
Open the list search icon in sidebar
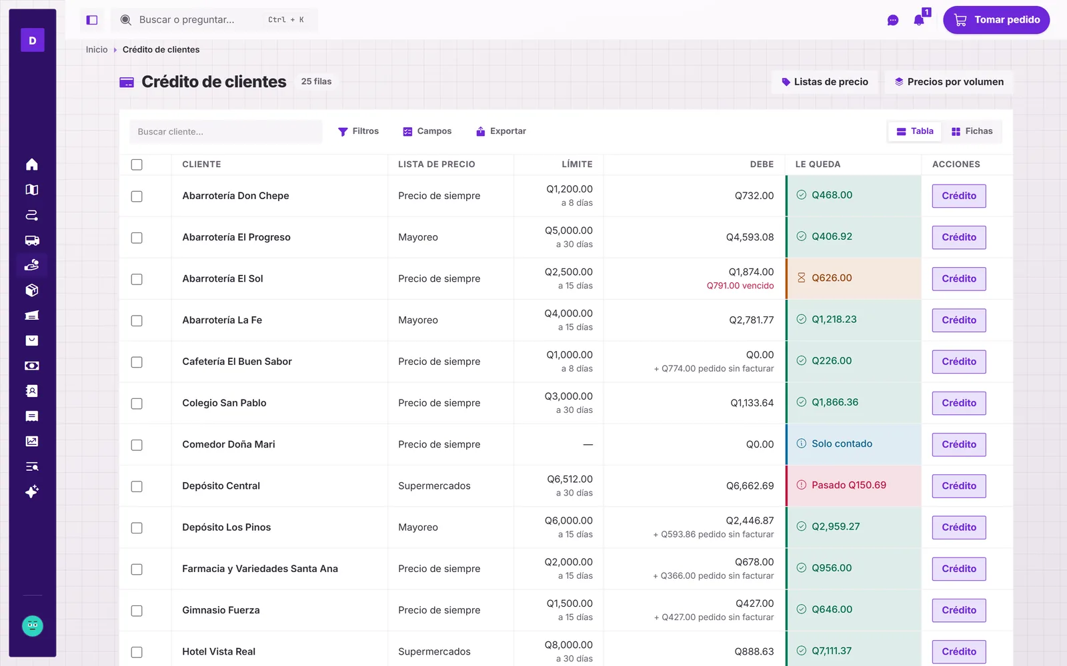(x=32, y=466)
